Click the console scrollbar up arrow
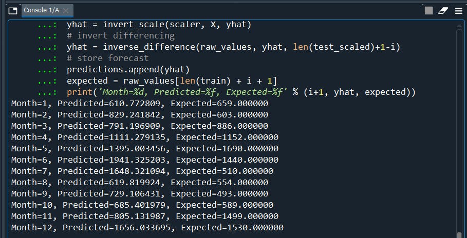 (459, 26)
